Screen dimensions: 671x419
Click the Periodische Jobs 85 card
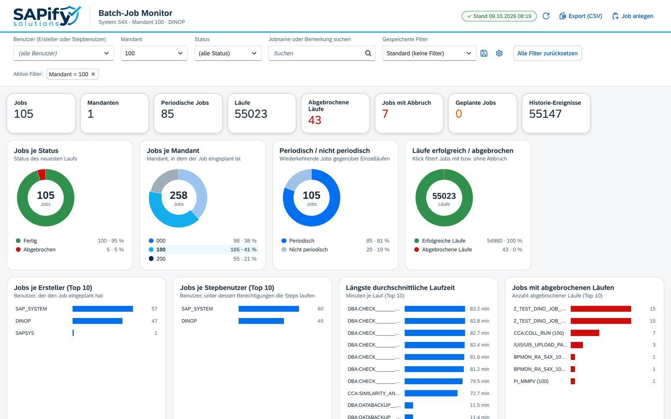click(188, 113)
